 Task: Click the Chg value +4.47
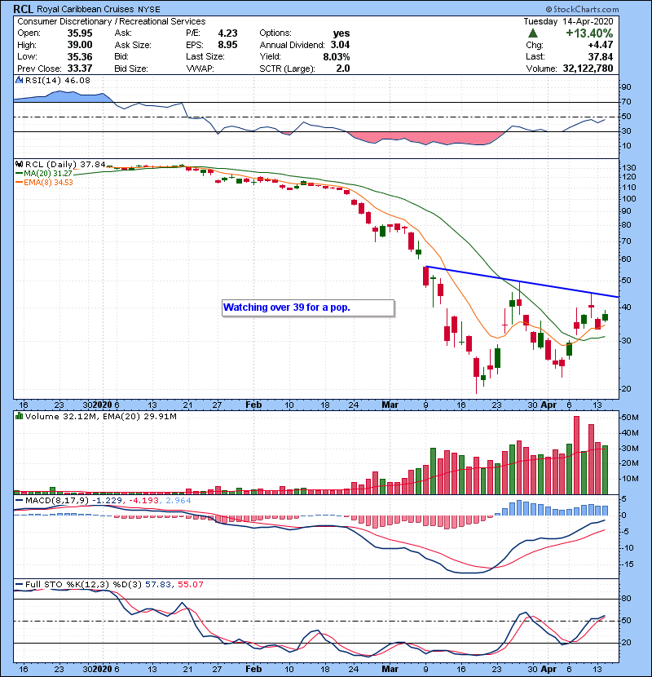[600, 45]
